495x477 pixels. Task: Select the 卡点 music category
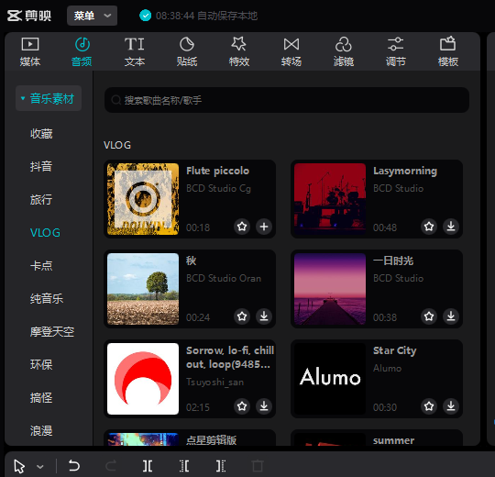[41, 266]
